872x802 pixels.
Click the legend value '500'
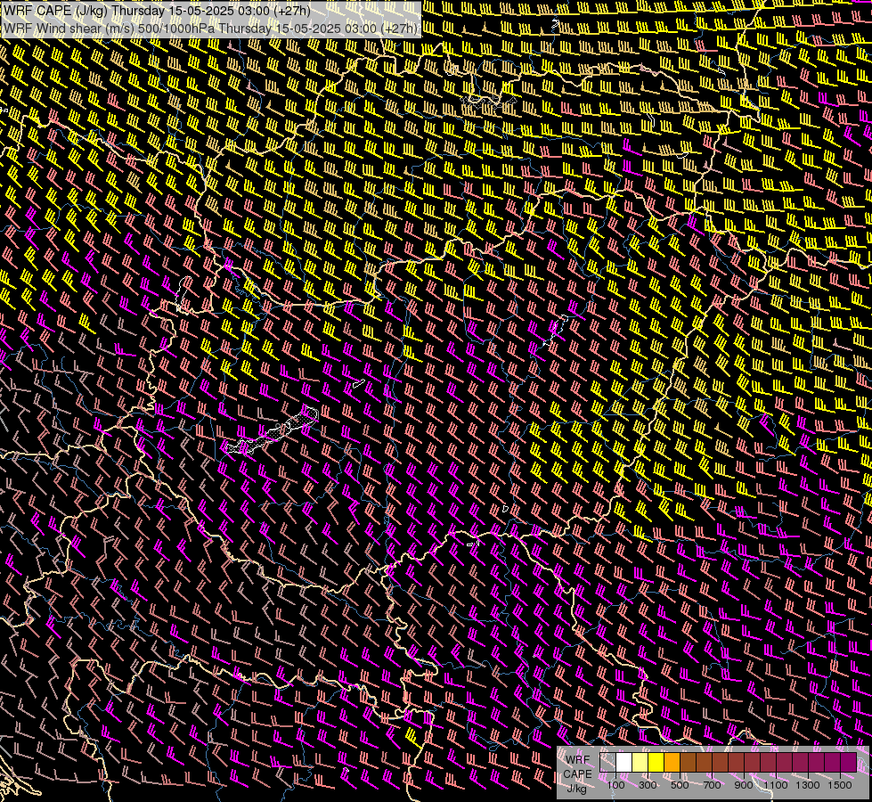(680, 785)
